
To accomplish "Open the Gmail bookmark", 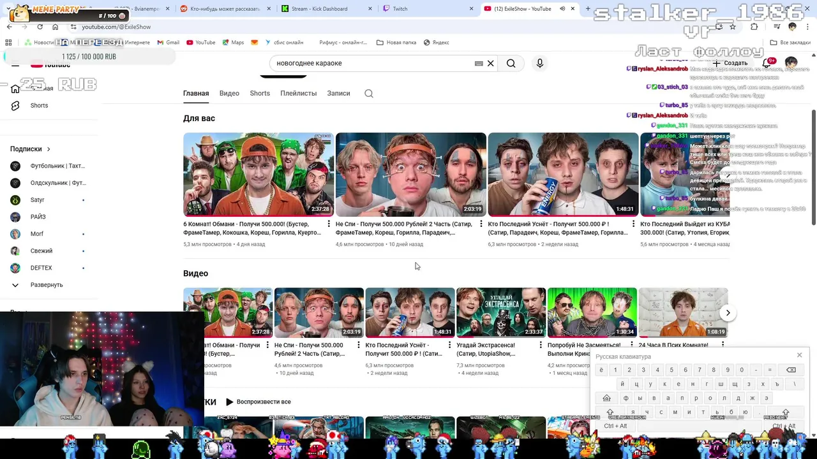I will (168, 43).
